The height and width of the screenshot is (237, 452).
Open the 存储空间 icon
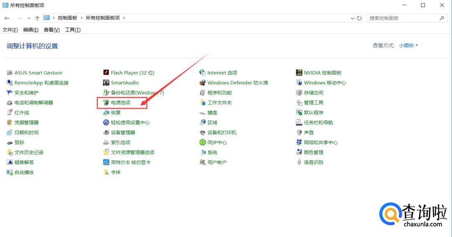(x=299, y=92)
